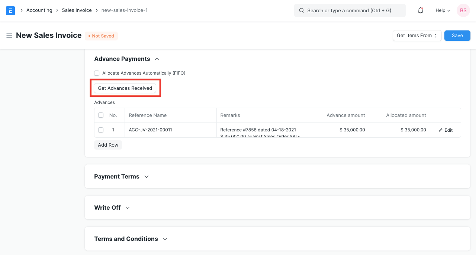This screenshot has width=476, height=255.
Task: Expand the Write Off section
Action: click(x=127, y=208)
